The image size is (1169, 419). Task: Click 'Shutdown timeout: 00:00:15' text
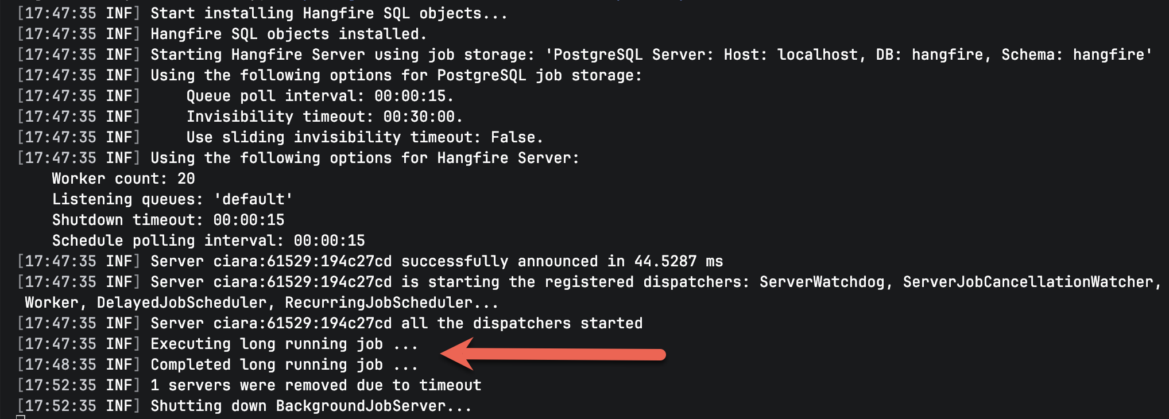168,220
